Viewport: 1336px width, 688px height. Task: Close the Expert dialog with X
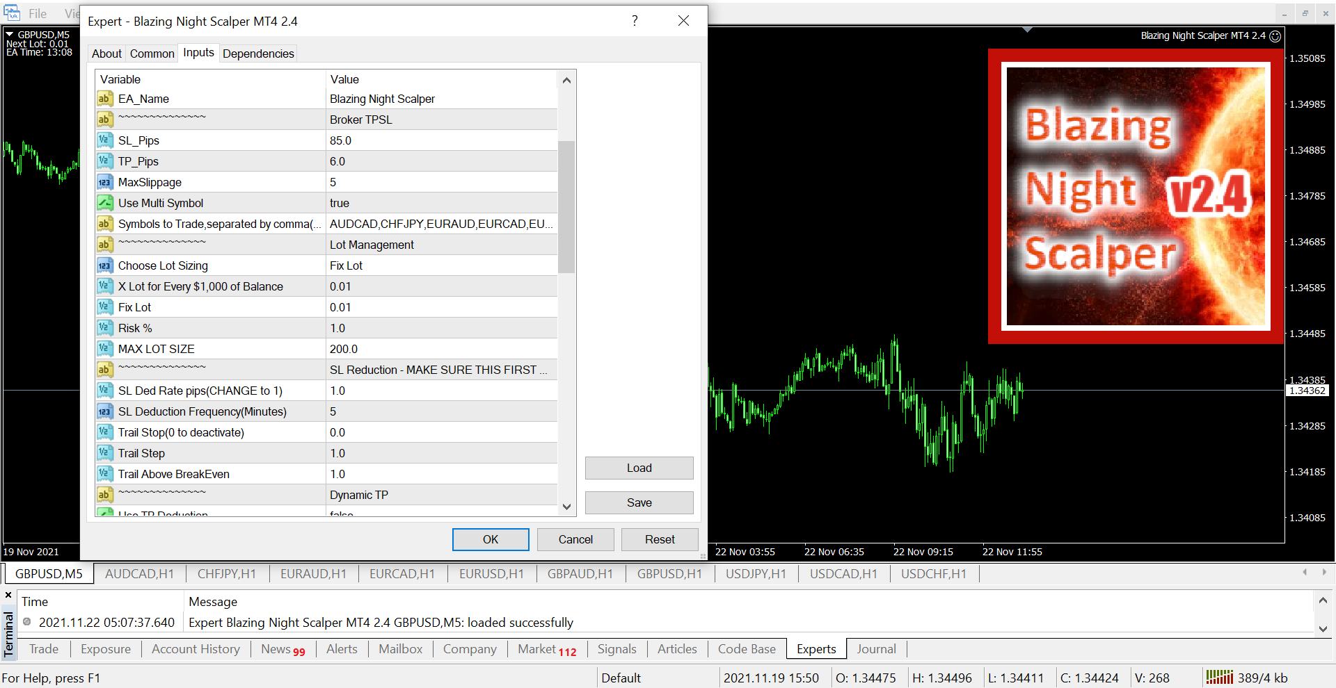coord(683,21)
